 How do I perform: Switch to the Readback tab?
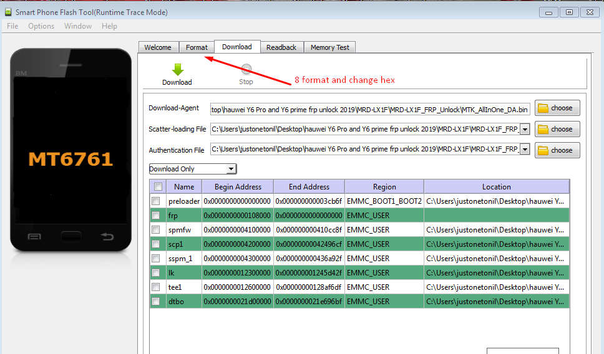click(x=281, y=47)
